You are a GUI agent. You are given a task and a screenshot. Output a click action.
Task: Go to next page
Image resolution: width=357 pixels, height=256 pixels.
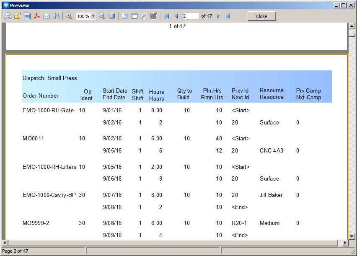point(218,16)
